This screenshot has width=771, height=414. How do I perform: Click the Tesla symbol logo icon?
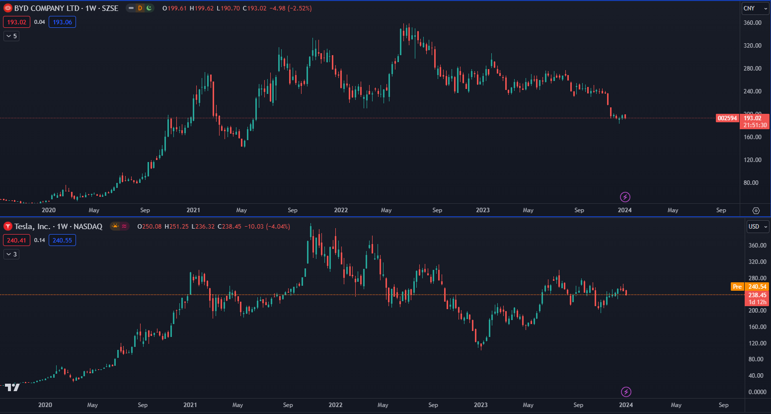[x=7, y=226]
